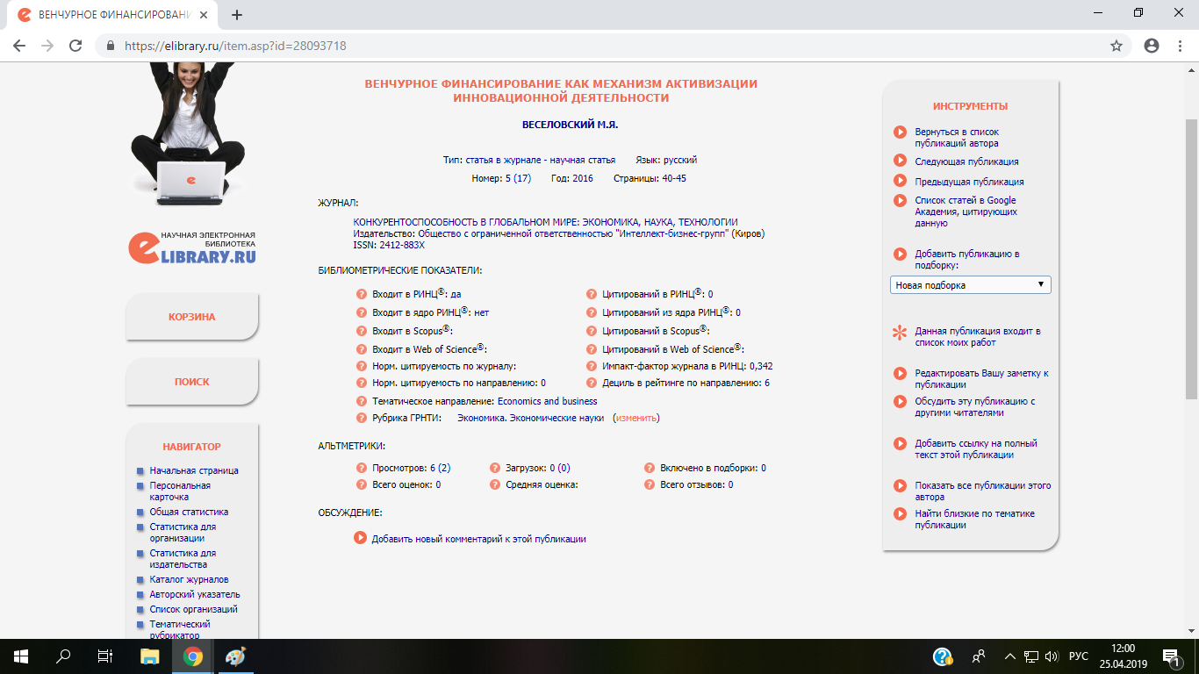Click help icon beside 'Норм. цитируемость по направлению'
This screenshot has width=1199, height=674.
point(361,384)
